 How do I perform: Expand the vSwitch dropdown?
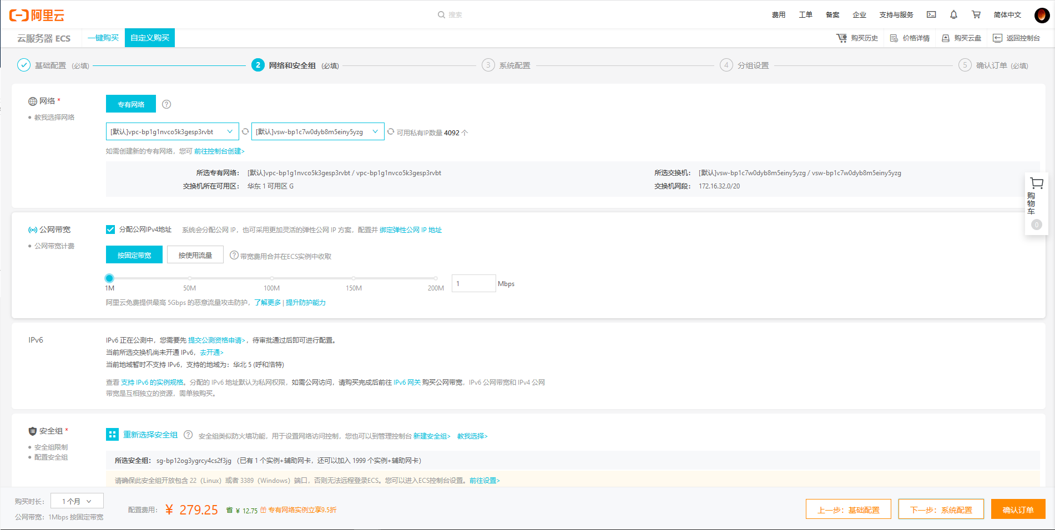coord(318,131)
